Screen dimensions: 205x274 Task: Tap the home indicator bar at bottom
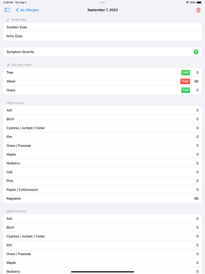pos(102,271)
